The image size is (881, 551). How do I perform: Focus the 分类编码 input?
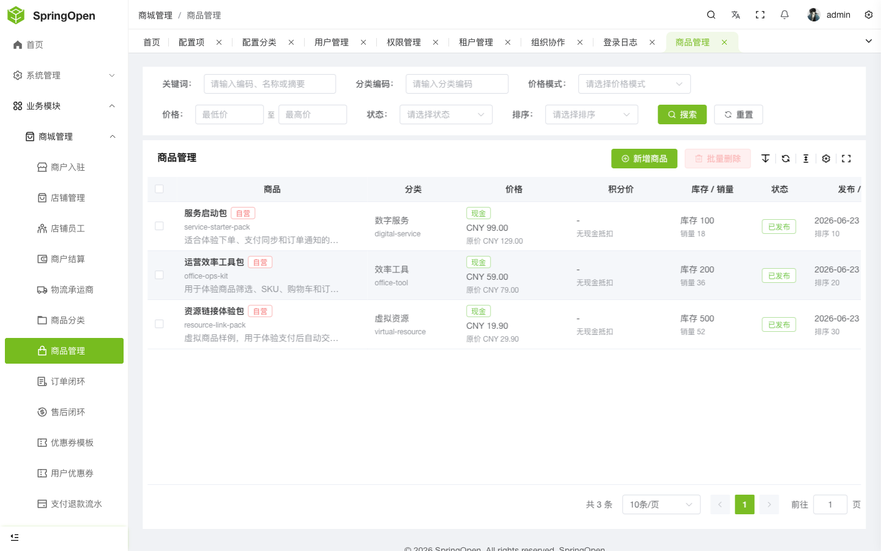coord(457,84)
